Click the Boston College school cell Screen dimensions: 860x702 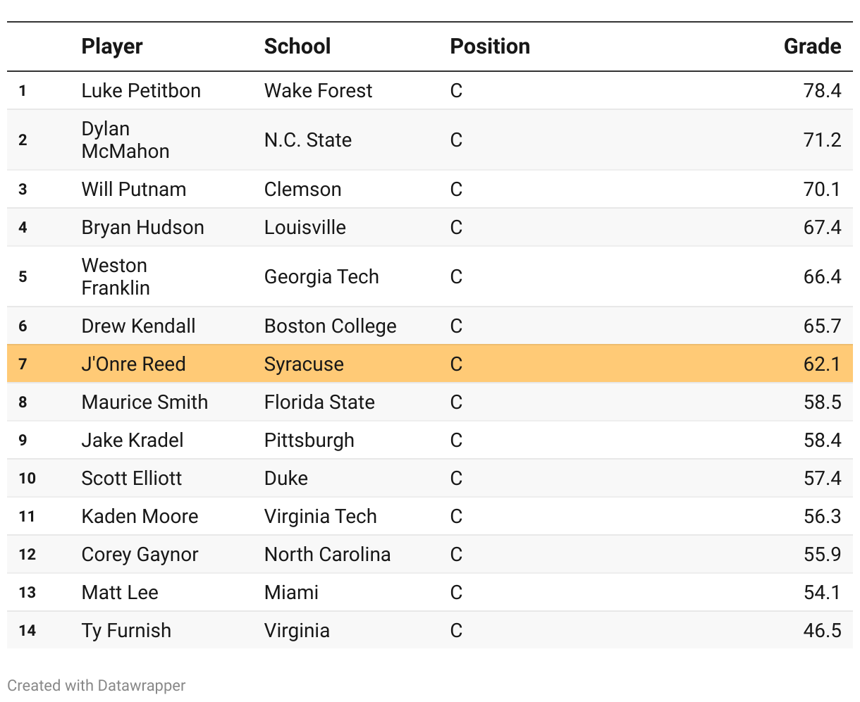coord(330,326)
